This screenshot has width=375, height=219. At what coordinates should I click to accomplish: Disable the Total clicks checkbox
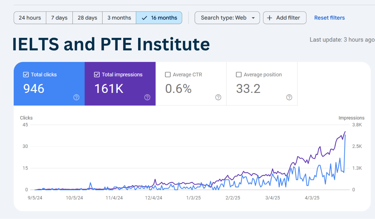tap(26, 74)
